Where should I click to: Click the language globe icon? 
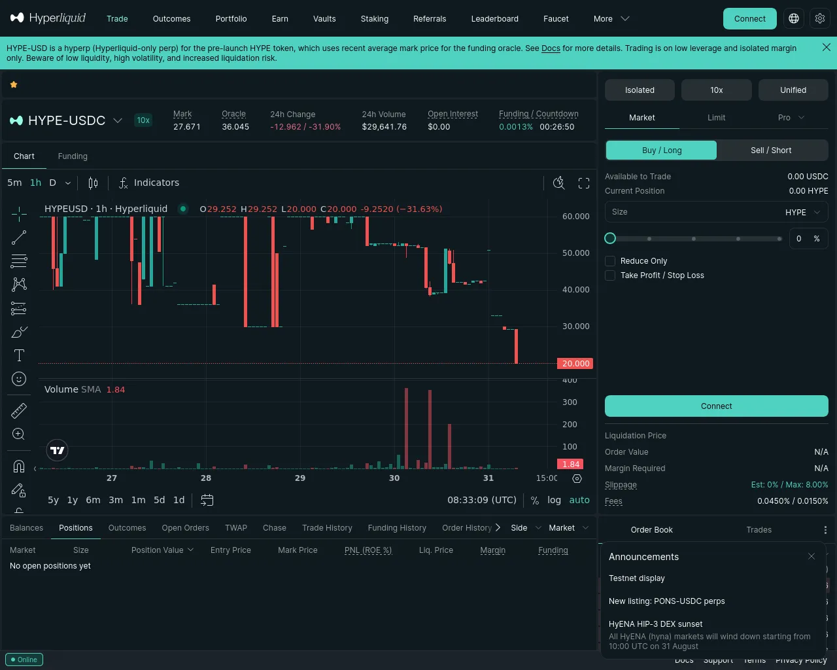click(x=794, y=18)
